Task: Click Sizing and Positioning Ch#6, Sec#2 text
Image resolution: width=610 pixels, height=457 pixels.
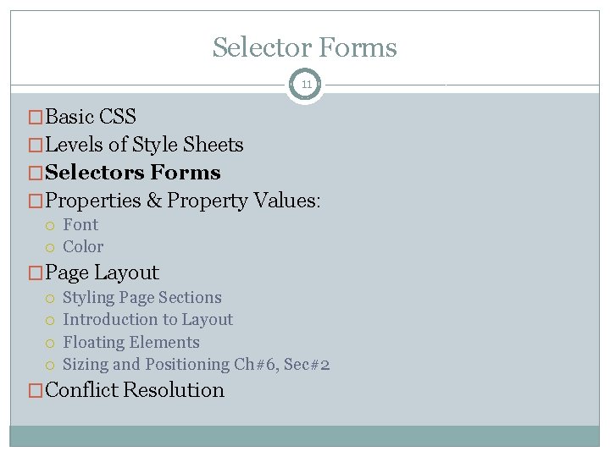Action: [x=196, y=365]
